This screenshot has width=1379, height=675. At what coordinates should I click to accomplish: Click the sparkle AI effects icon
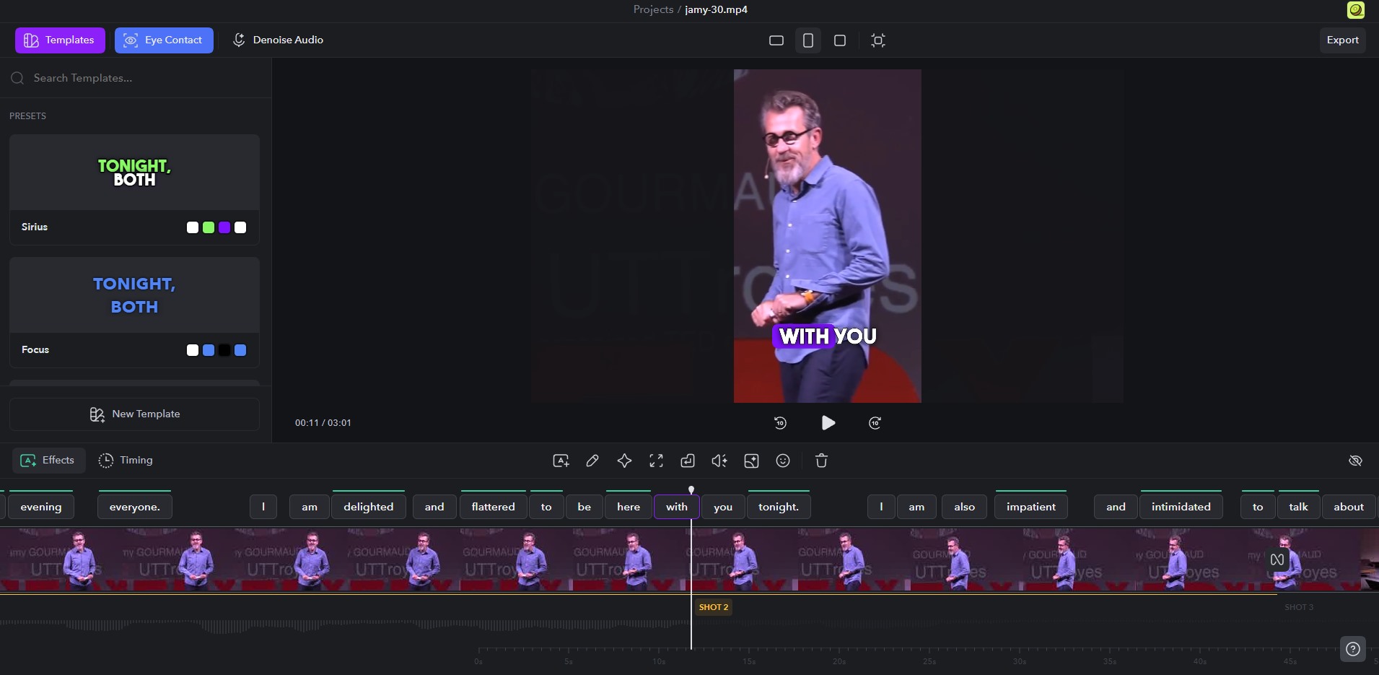[x=624, y=461]
